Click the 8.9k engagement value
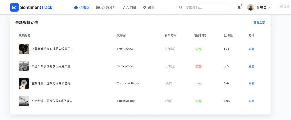The height and width of the screenshot is (120, 291). tap(227, 101)
